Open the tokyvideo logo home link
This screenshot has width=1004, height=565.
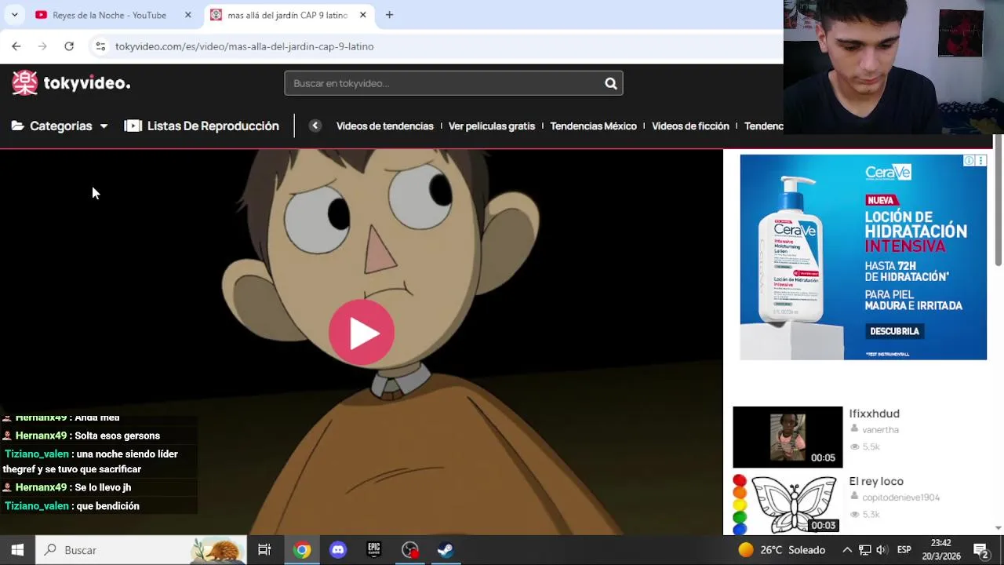(71, 83)
